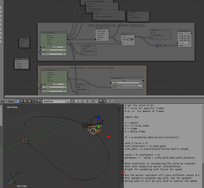Open the Add menu in the node editor
The image size is (204, 188).
(x=3, y=102)
